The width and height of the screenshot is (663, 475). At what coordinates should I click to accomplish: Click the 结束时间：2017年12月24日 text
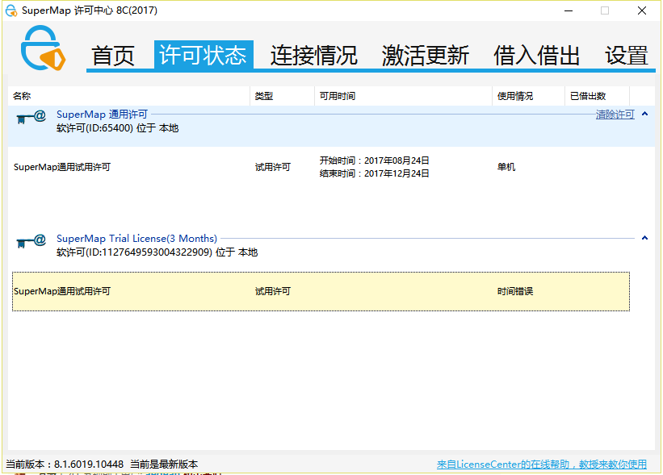374,173
